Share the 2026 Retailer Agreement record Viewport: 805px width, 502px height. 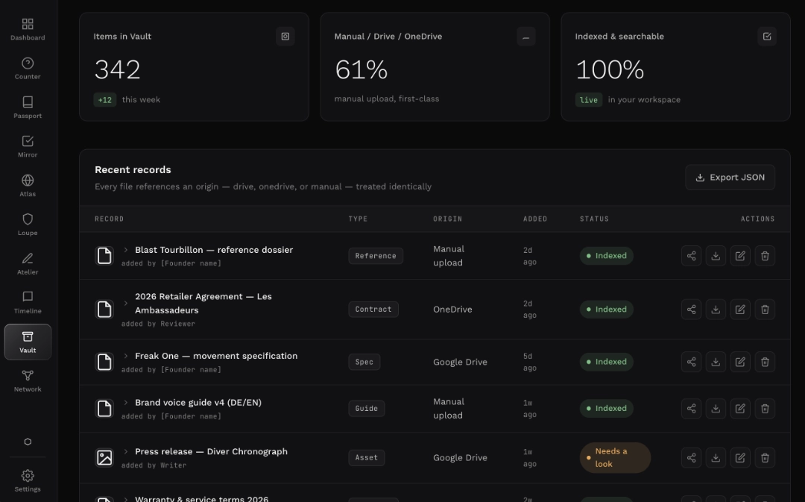692,310
